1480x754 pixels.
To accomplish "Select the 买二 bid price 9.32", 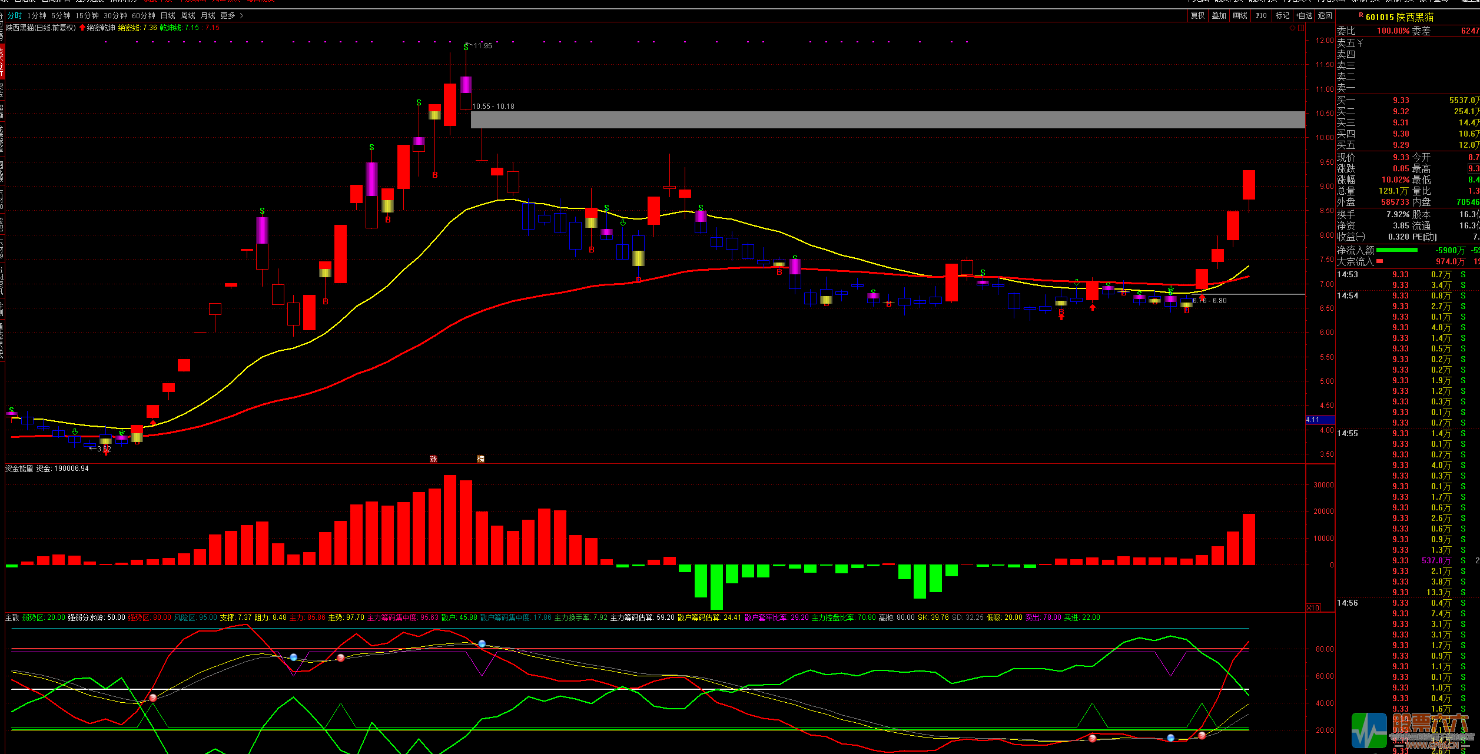I will [1401, 111].
